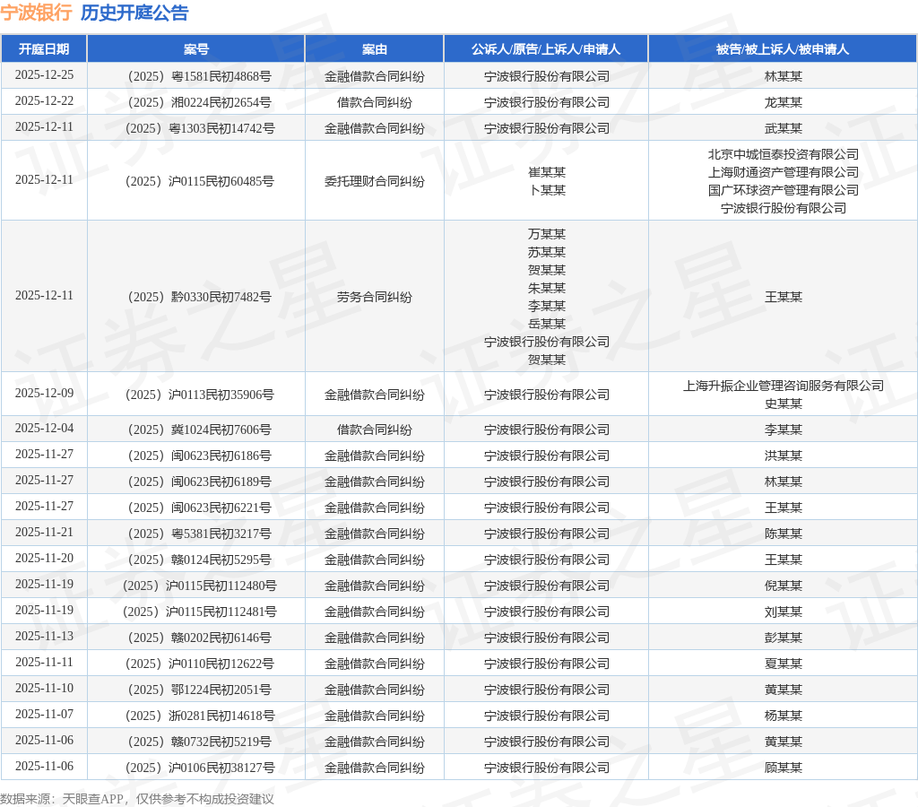The image size is (918, 807).
Task: Click defendant 顾某某
Action: [x=783, y=768]
